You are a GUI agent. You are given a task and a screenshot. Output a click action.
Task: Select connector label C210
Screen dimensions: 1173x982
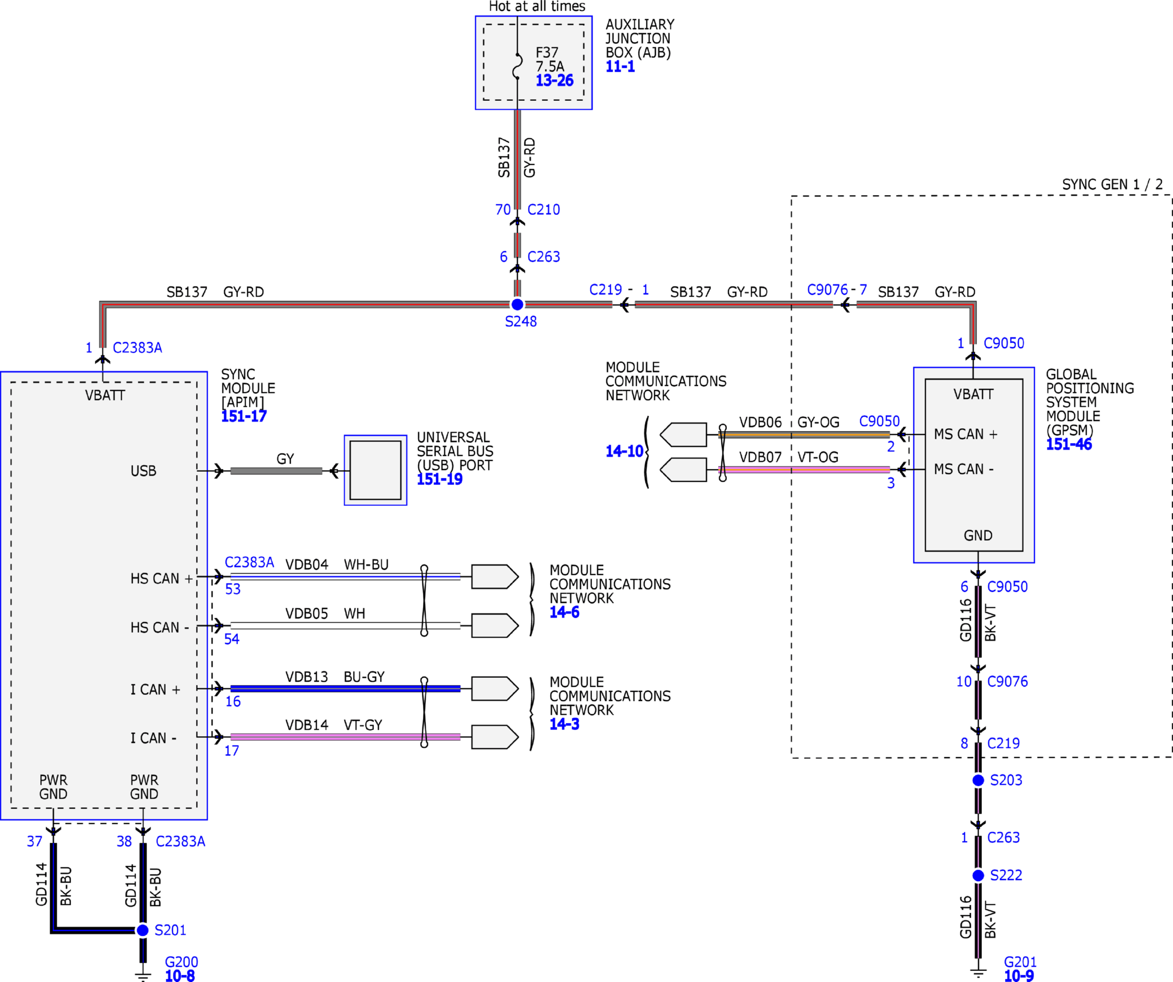click(x=544, y=209)
